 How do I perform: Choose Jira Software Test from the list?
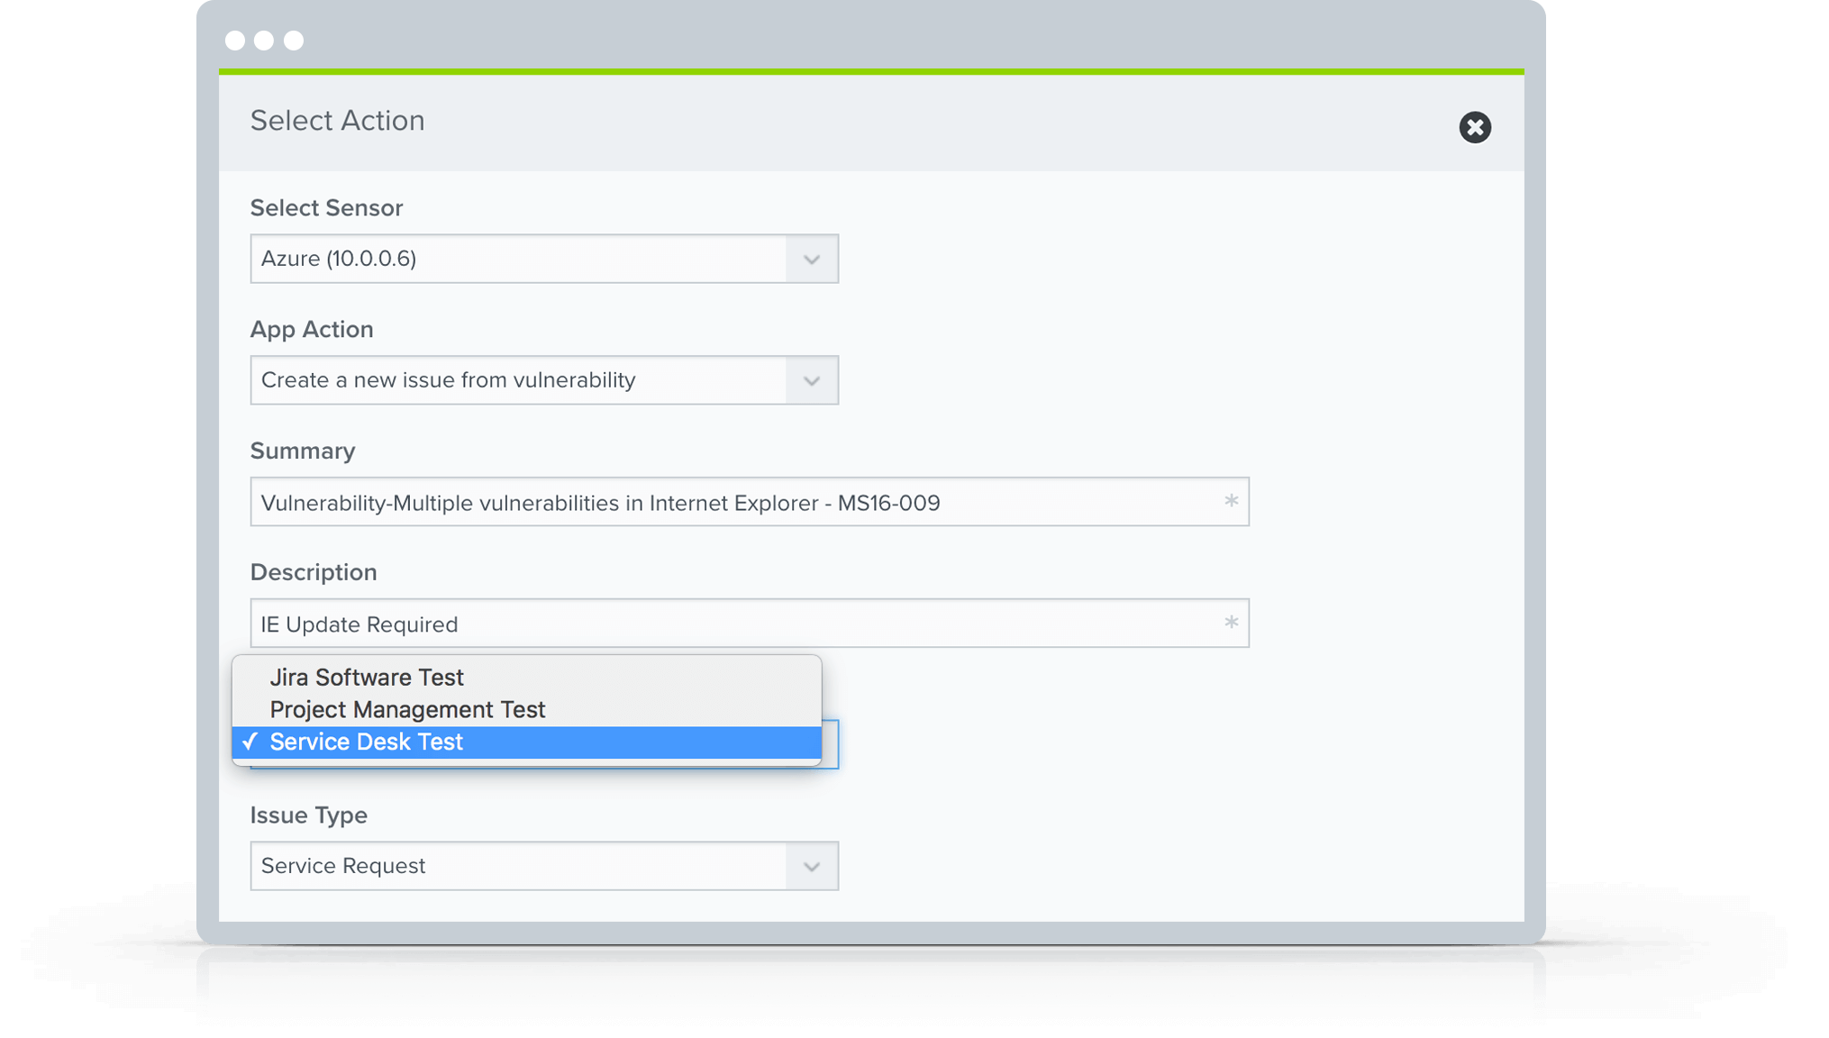click(367, 678)
